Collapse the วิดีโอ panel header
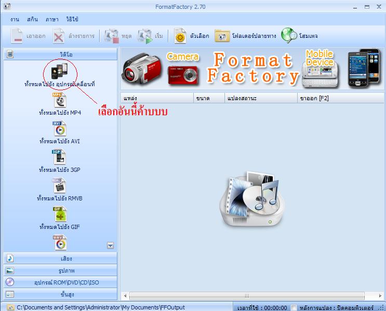The height and width of the screenshot is (311, 386). pyautogui.click(x=60, y=54)
